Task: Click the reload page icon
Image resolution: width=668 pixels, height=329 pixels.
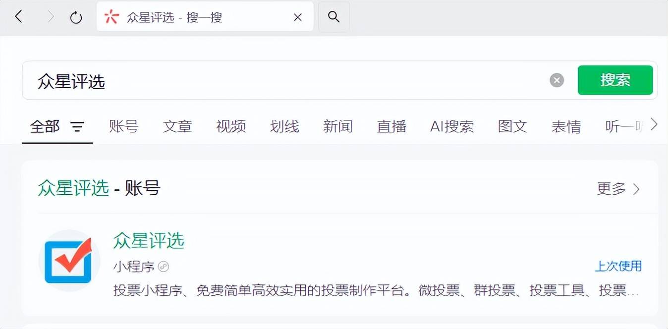Action: [76, 18]
